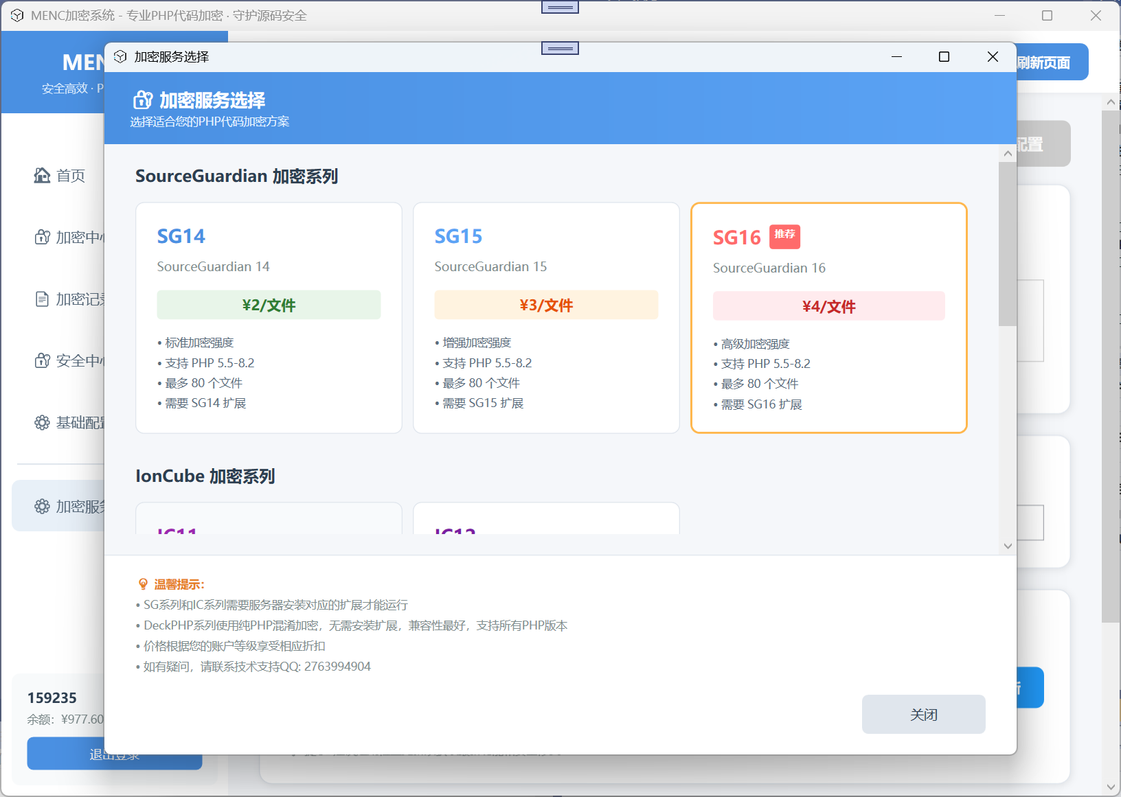The width and height of the screenshot is (1121, 797).
Task: Select the SG14 encryption plan card
Action: point(269,318)
